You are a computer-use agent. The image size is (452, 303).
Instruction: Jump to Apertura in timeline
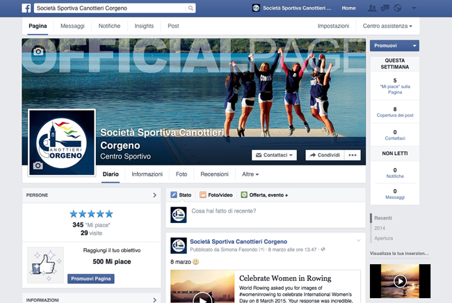click(383, 238)
